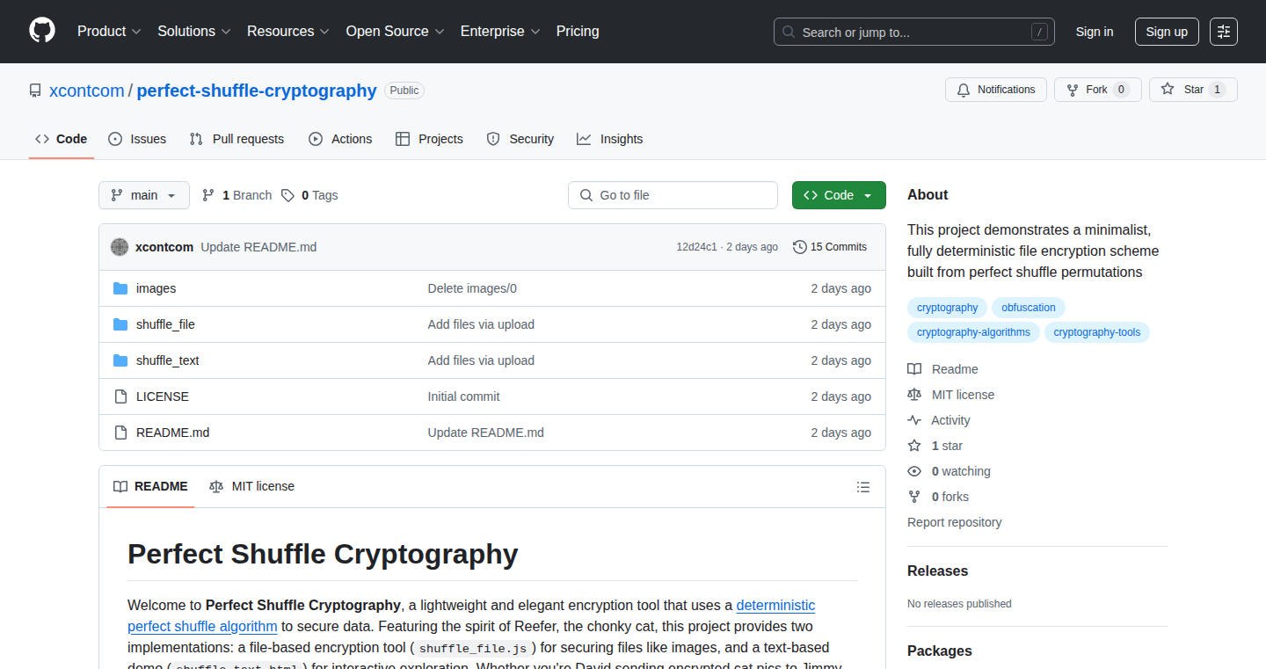Viewport: 1266px width, 669px height.
Task: Open the Issues tab
Action: coord(137,139)
